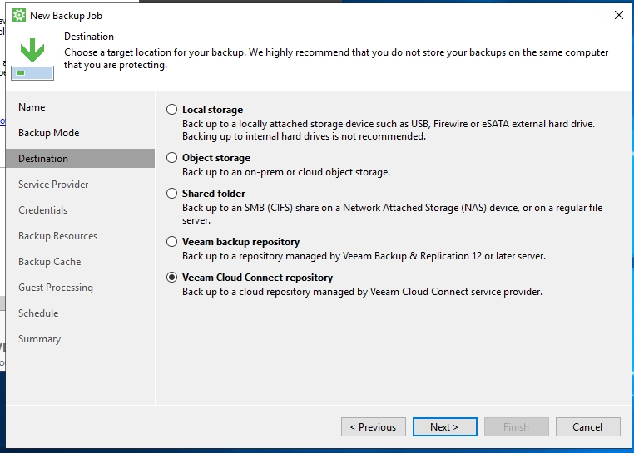This screenshot has width=634, height=453.
Task: Choose the Shared folder radio button
Action: [x=172, y=194]
